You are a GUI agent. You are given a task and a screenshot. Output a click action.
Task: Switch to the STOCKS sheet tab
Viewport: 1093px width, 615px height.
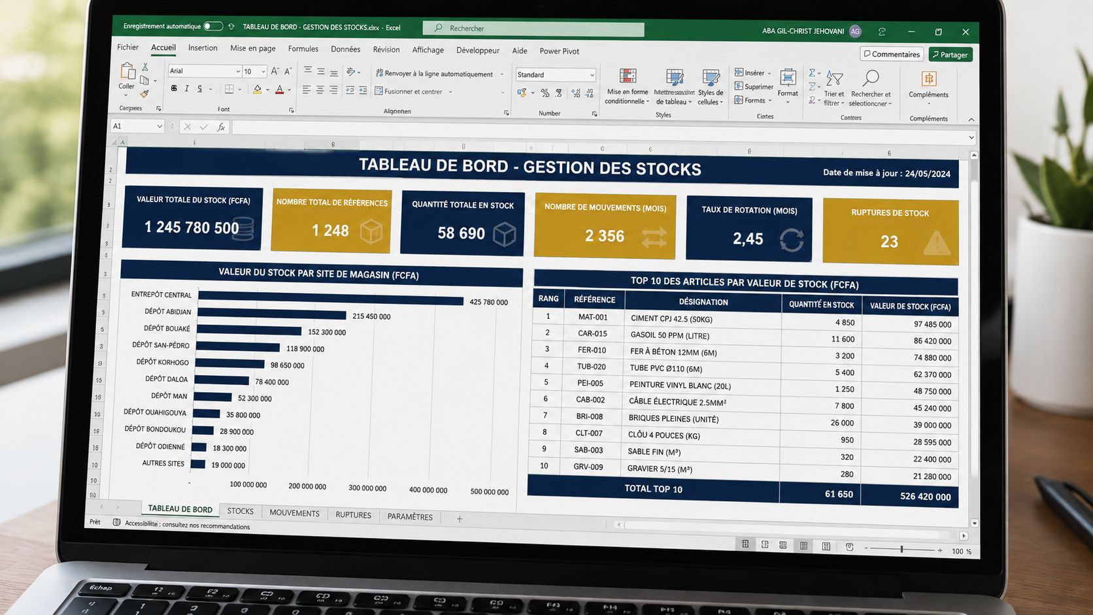241,511
